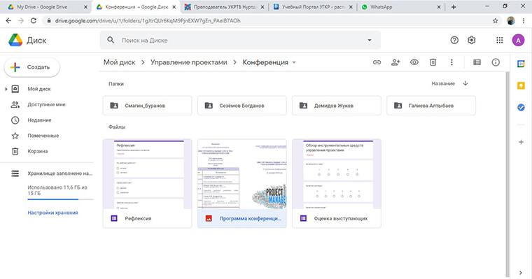Viewport: 532px width, 279px height.
Task: Click the browser address bar URL
Action: 148,21
